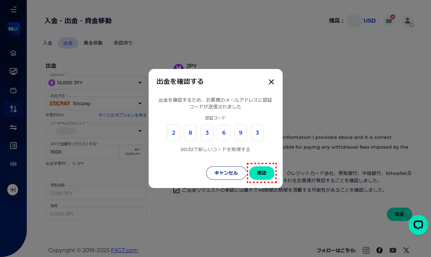431x257 pixels.
Task: Click first verification code digit box '2'
Action: click(x=174, y=133)
